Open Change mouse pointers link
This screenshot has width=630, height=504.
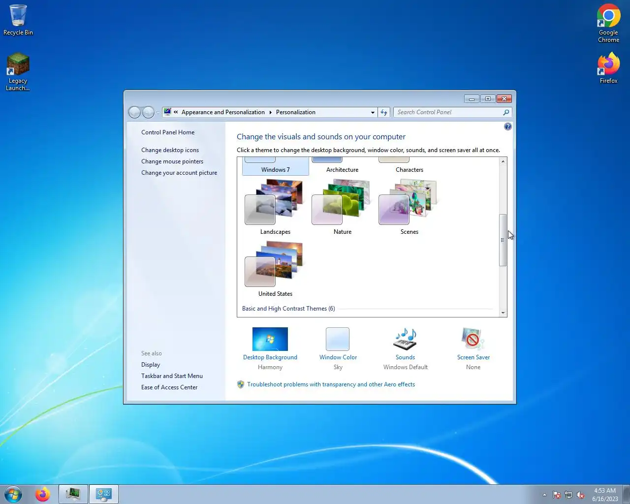coord(172,161)
